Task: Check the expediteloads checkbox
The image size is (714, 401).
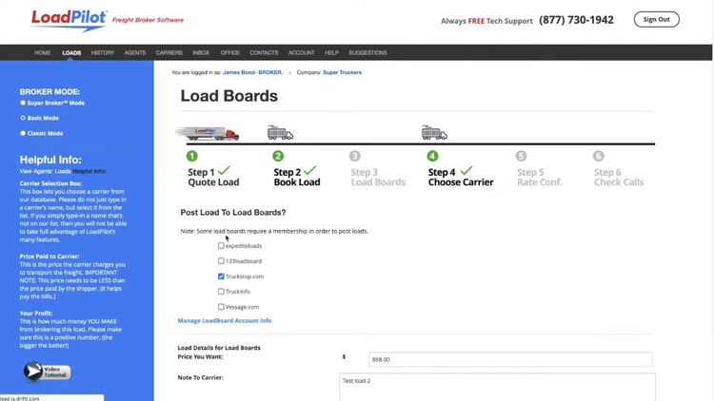Action: point(221,245)
